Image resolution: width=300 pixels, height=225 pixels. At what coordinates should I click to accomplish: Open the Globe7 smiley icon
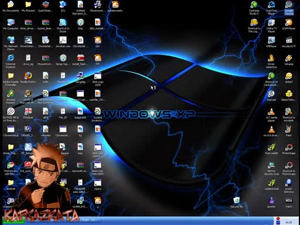(x=289, y=77)
